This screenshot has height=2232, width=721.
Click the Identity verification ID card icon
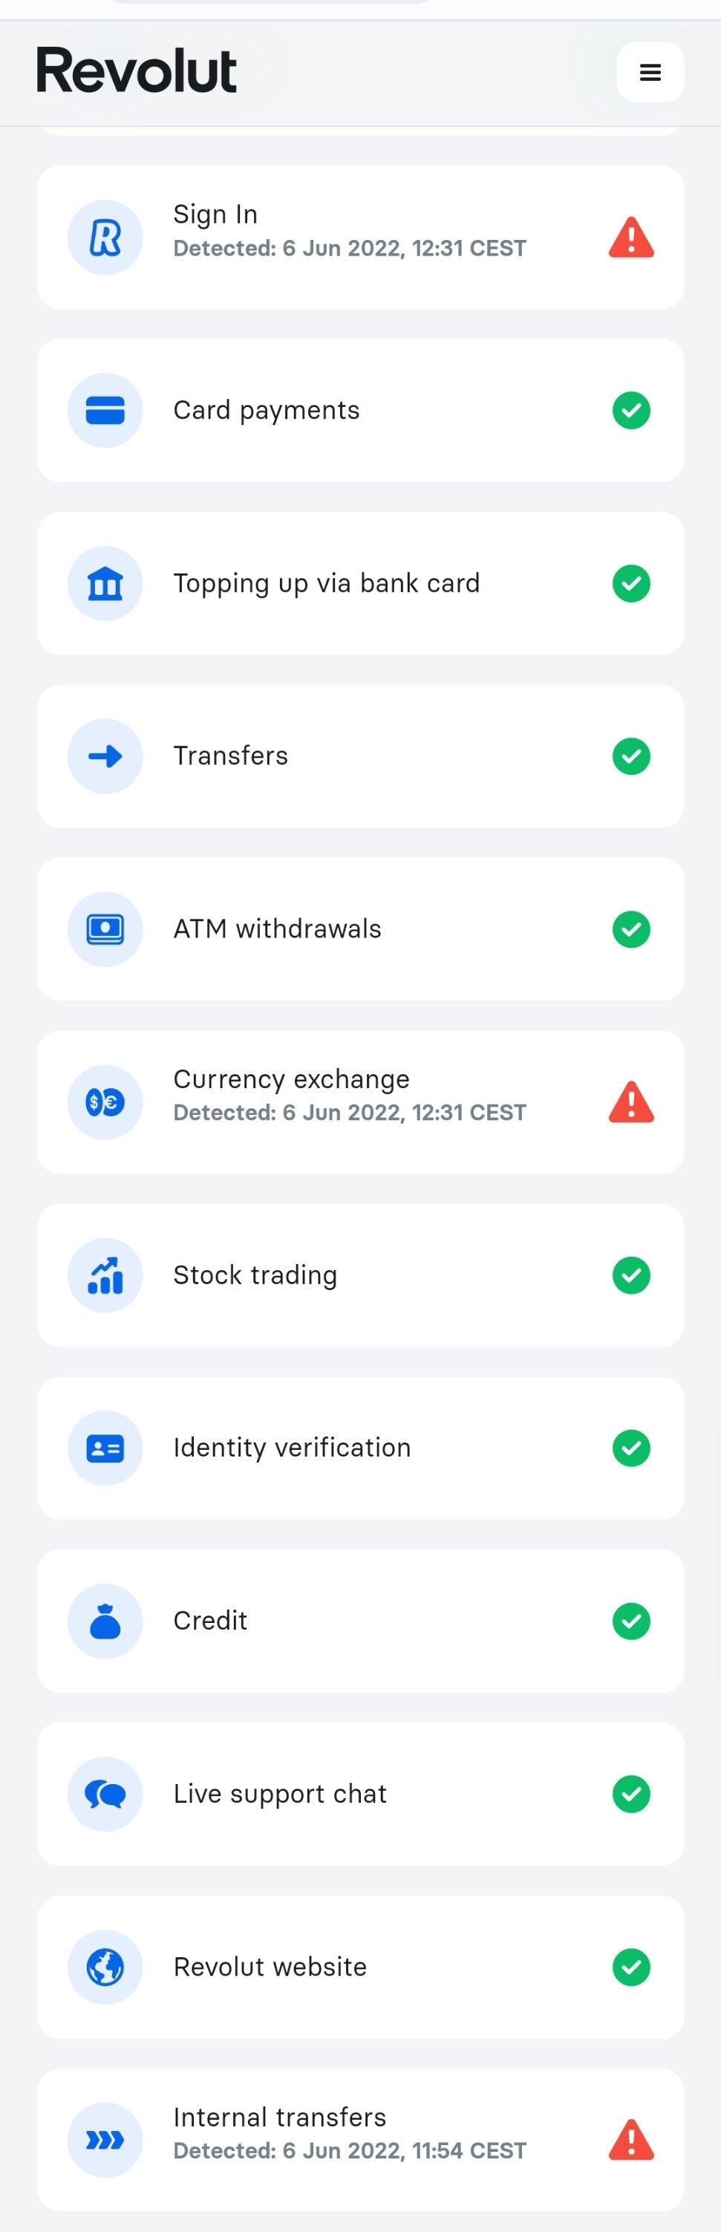(x=105, y=1448)
